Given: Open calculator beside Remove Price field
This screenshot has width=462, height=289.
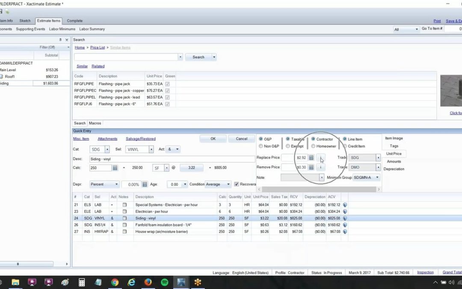Looking at the screenshot, I should (x=311, y=167).
